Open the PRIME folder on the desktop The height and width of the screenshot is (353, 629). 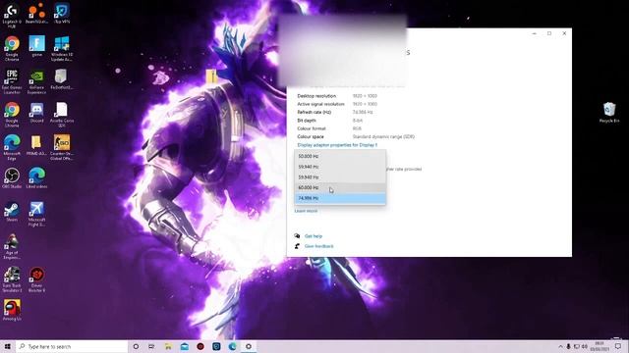(36, 145)
